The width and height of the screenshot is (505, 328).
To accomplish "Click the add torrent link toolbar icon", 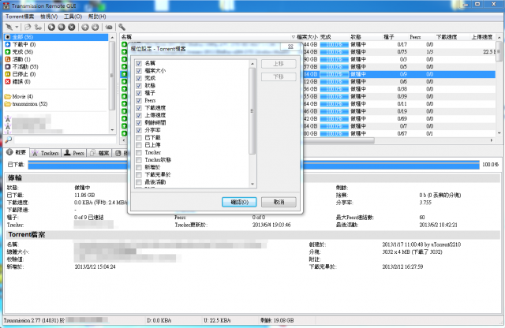I will [38, 28].
